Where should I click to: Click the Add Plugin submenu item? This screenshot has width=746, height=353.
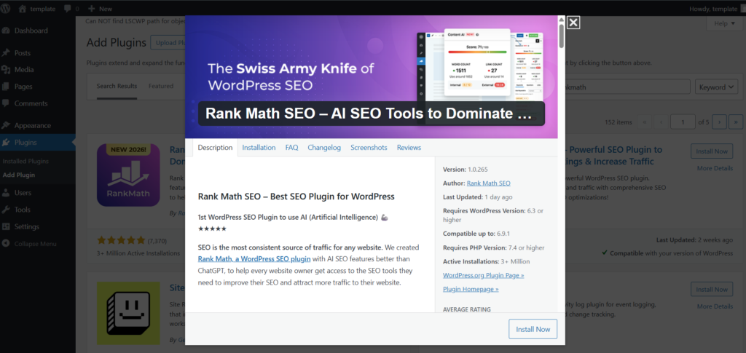[x=18, y=175]
